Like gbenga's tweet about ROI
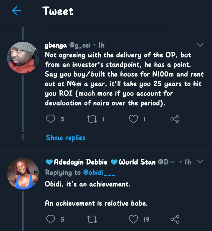Screen dimensions: 212x231 134,119
